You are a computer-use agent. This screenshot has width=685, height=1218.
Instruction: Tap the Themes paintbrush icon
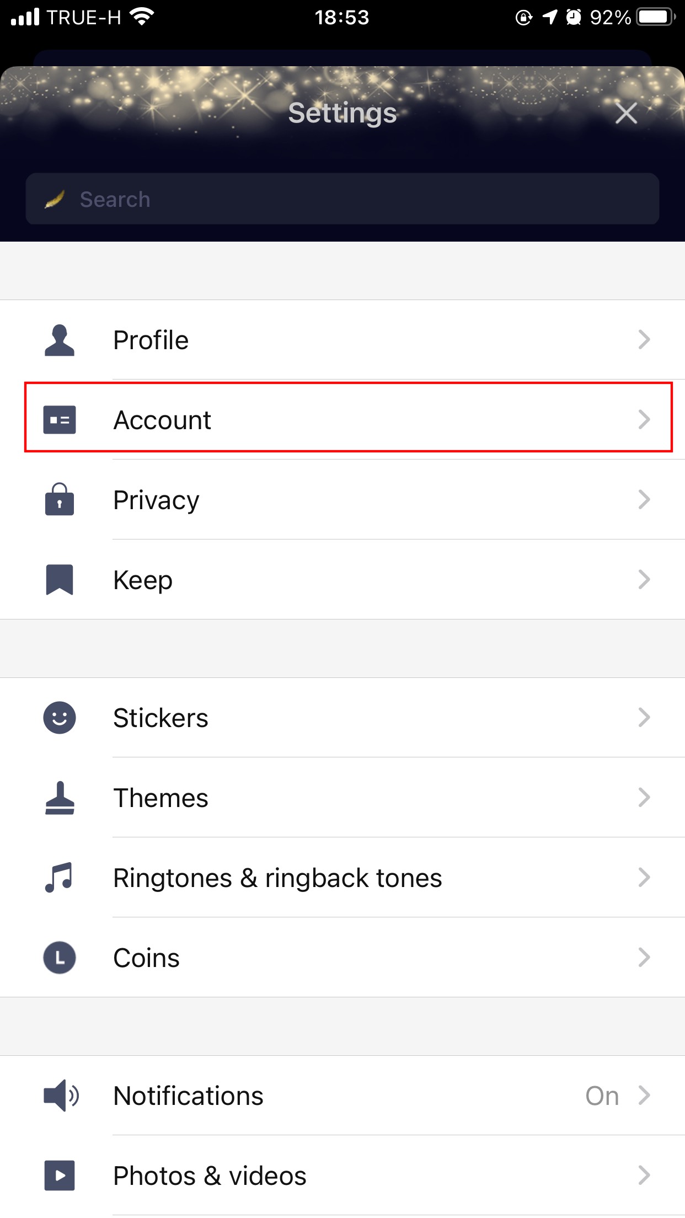coord(60,798)
